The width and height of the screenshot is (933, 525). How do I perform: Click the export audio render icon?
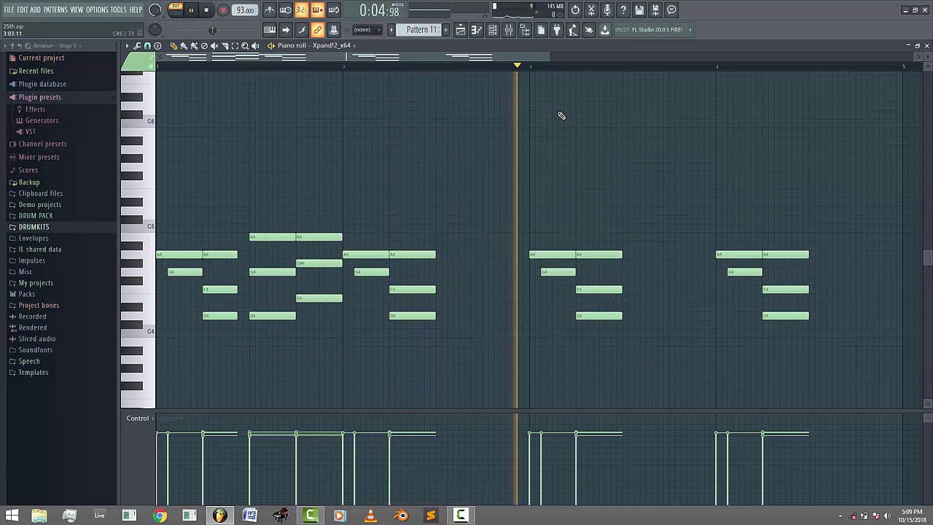pos(655,9)
